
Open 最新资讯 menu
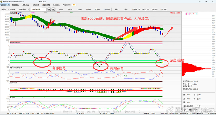pos(26,5)
